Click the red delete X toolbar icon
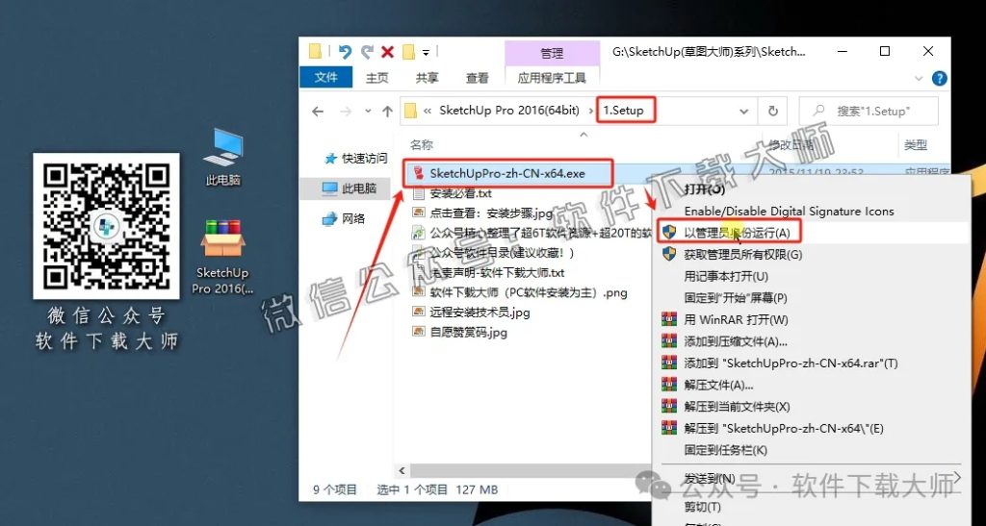The image size is (986, 526). (387, 52)
